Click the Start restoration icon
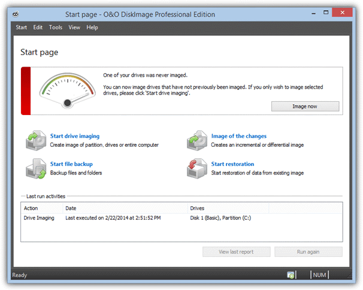 197,168
